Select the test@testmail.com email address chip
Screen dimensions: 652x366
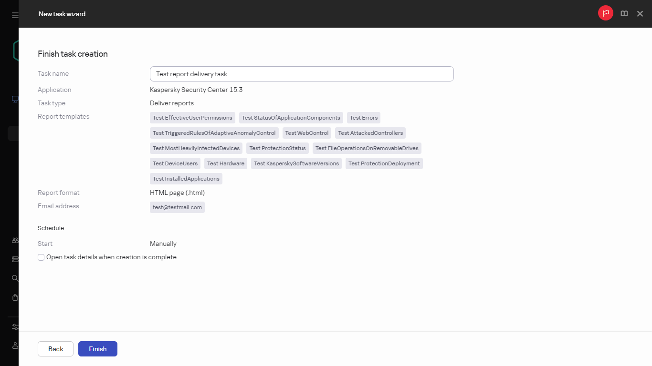(177, 207)
